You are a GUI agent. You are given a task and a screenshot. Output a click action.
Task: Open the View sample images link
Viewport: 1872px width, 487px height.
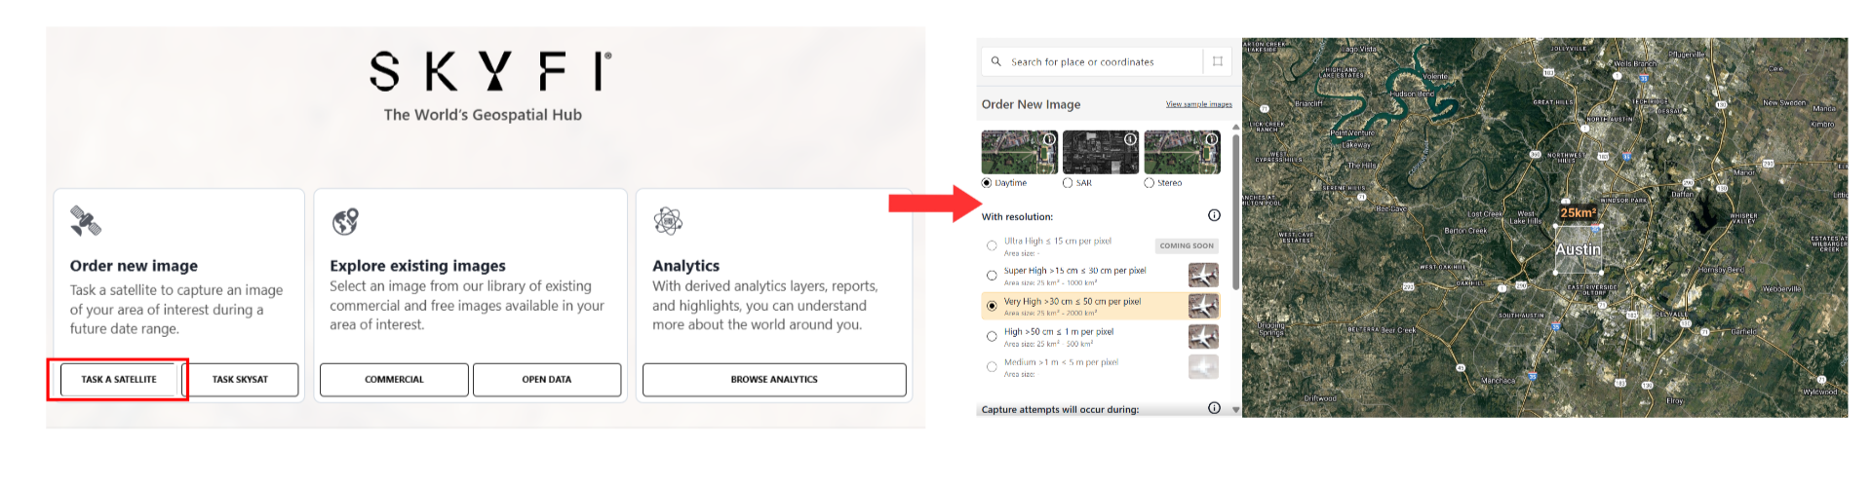tap(1198, 104)
